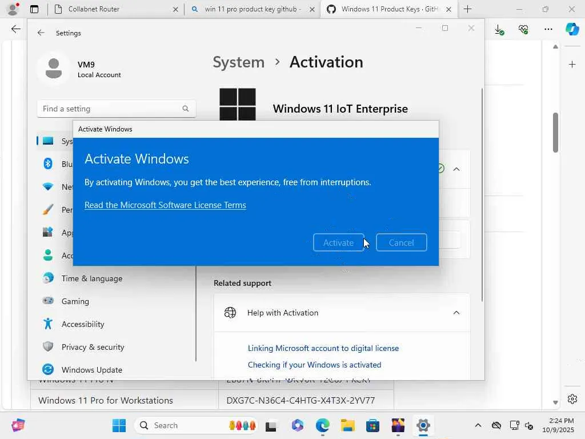This screenshot has width=585, height=439.
Task: Open Microsoft Edge from taskbar
Action: pyautogui.click(x=323, y=425)
